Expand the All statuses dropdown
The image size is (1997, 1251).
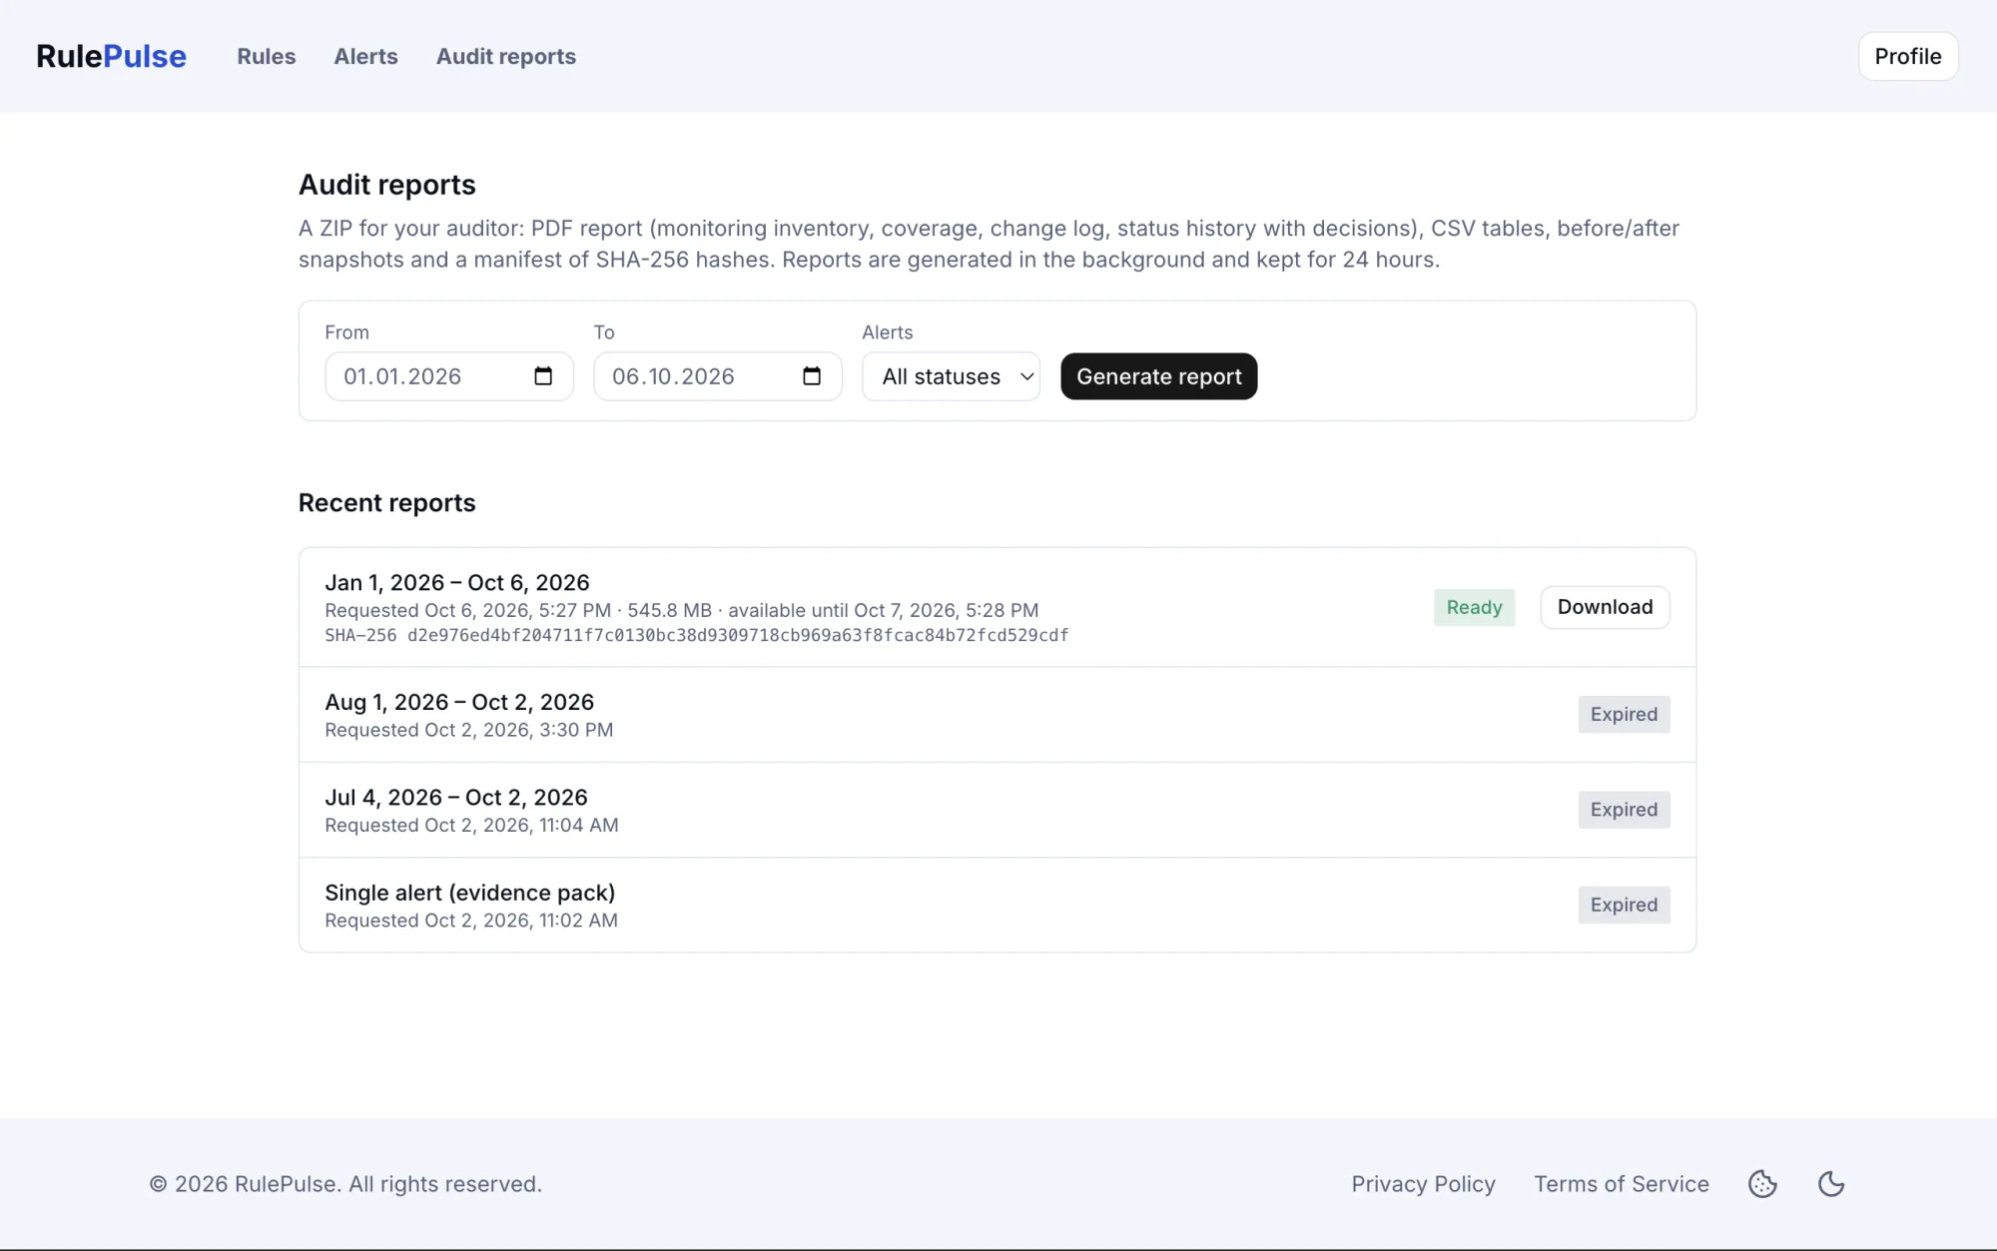tap(952, 376)
